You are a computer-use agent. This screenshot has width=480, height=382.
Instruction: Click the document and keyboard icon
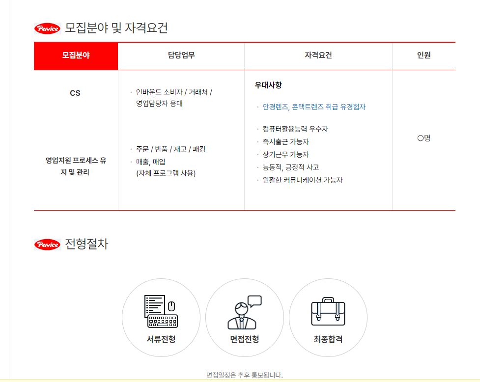click(x=161, y=311)
